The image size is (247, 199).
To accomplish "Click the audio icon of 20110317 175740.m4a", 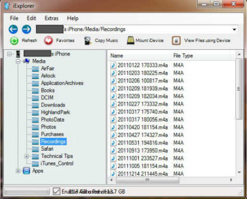I will (113, 112).
